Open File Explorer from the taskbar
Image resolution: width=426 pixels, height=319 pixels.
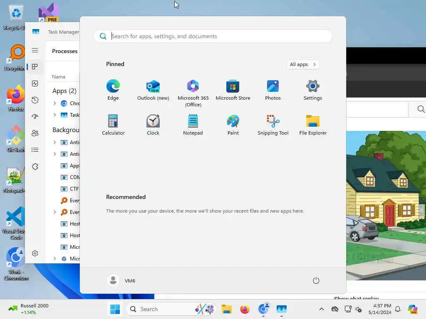pos(226,309)
